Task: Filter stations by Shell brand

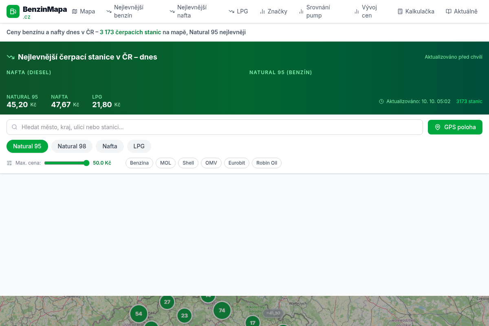Action: (188, 163)
